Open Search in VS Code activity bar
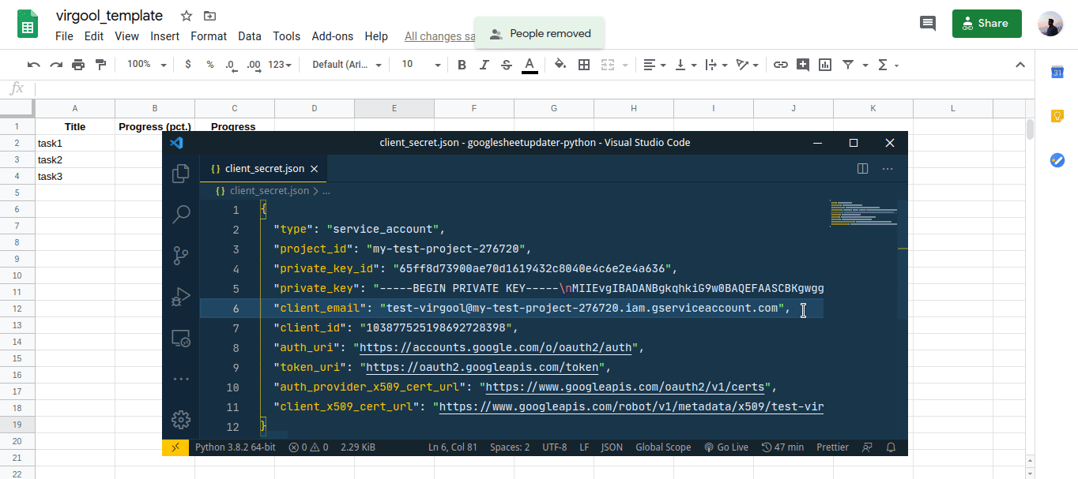The image size is (1078, 479). 181,214
